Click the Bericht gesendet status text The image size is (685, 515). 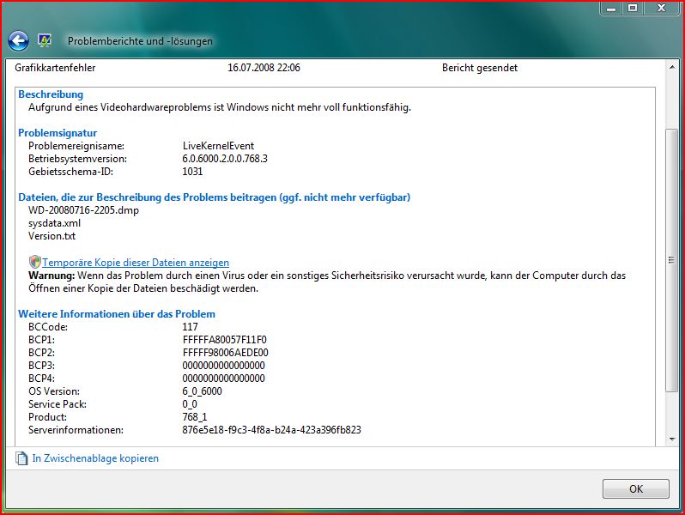coord(480,68)
